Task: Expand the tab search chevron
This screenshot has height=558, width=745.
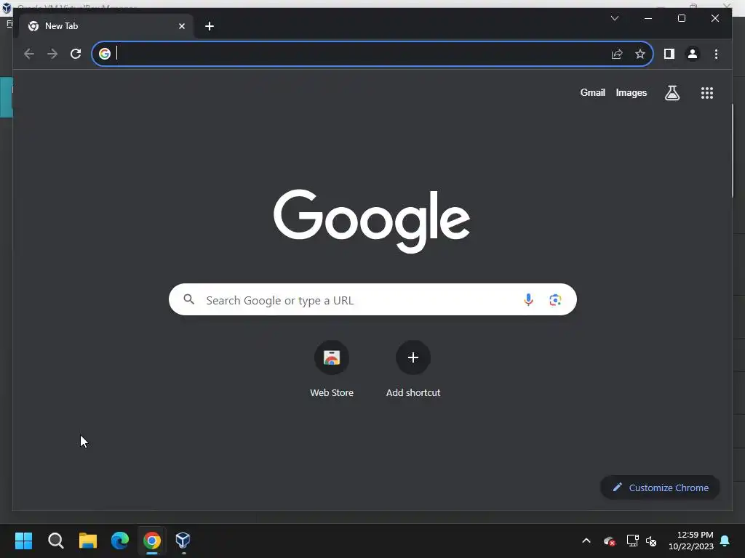Action: pyautogui.click(x=614, y=18)
